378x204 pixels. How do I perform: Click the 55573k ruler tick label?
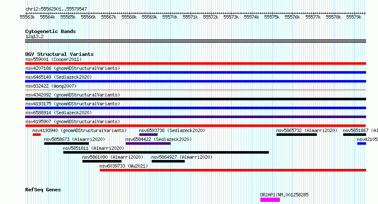[231, 17]
